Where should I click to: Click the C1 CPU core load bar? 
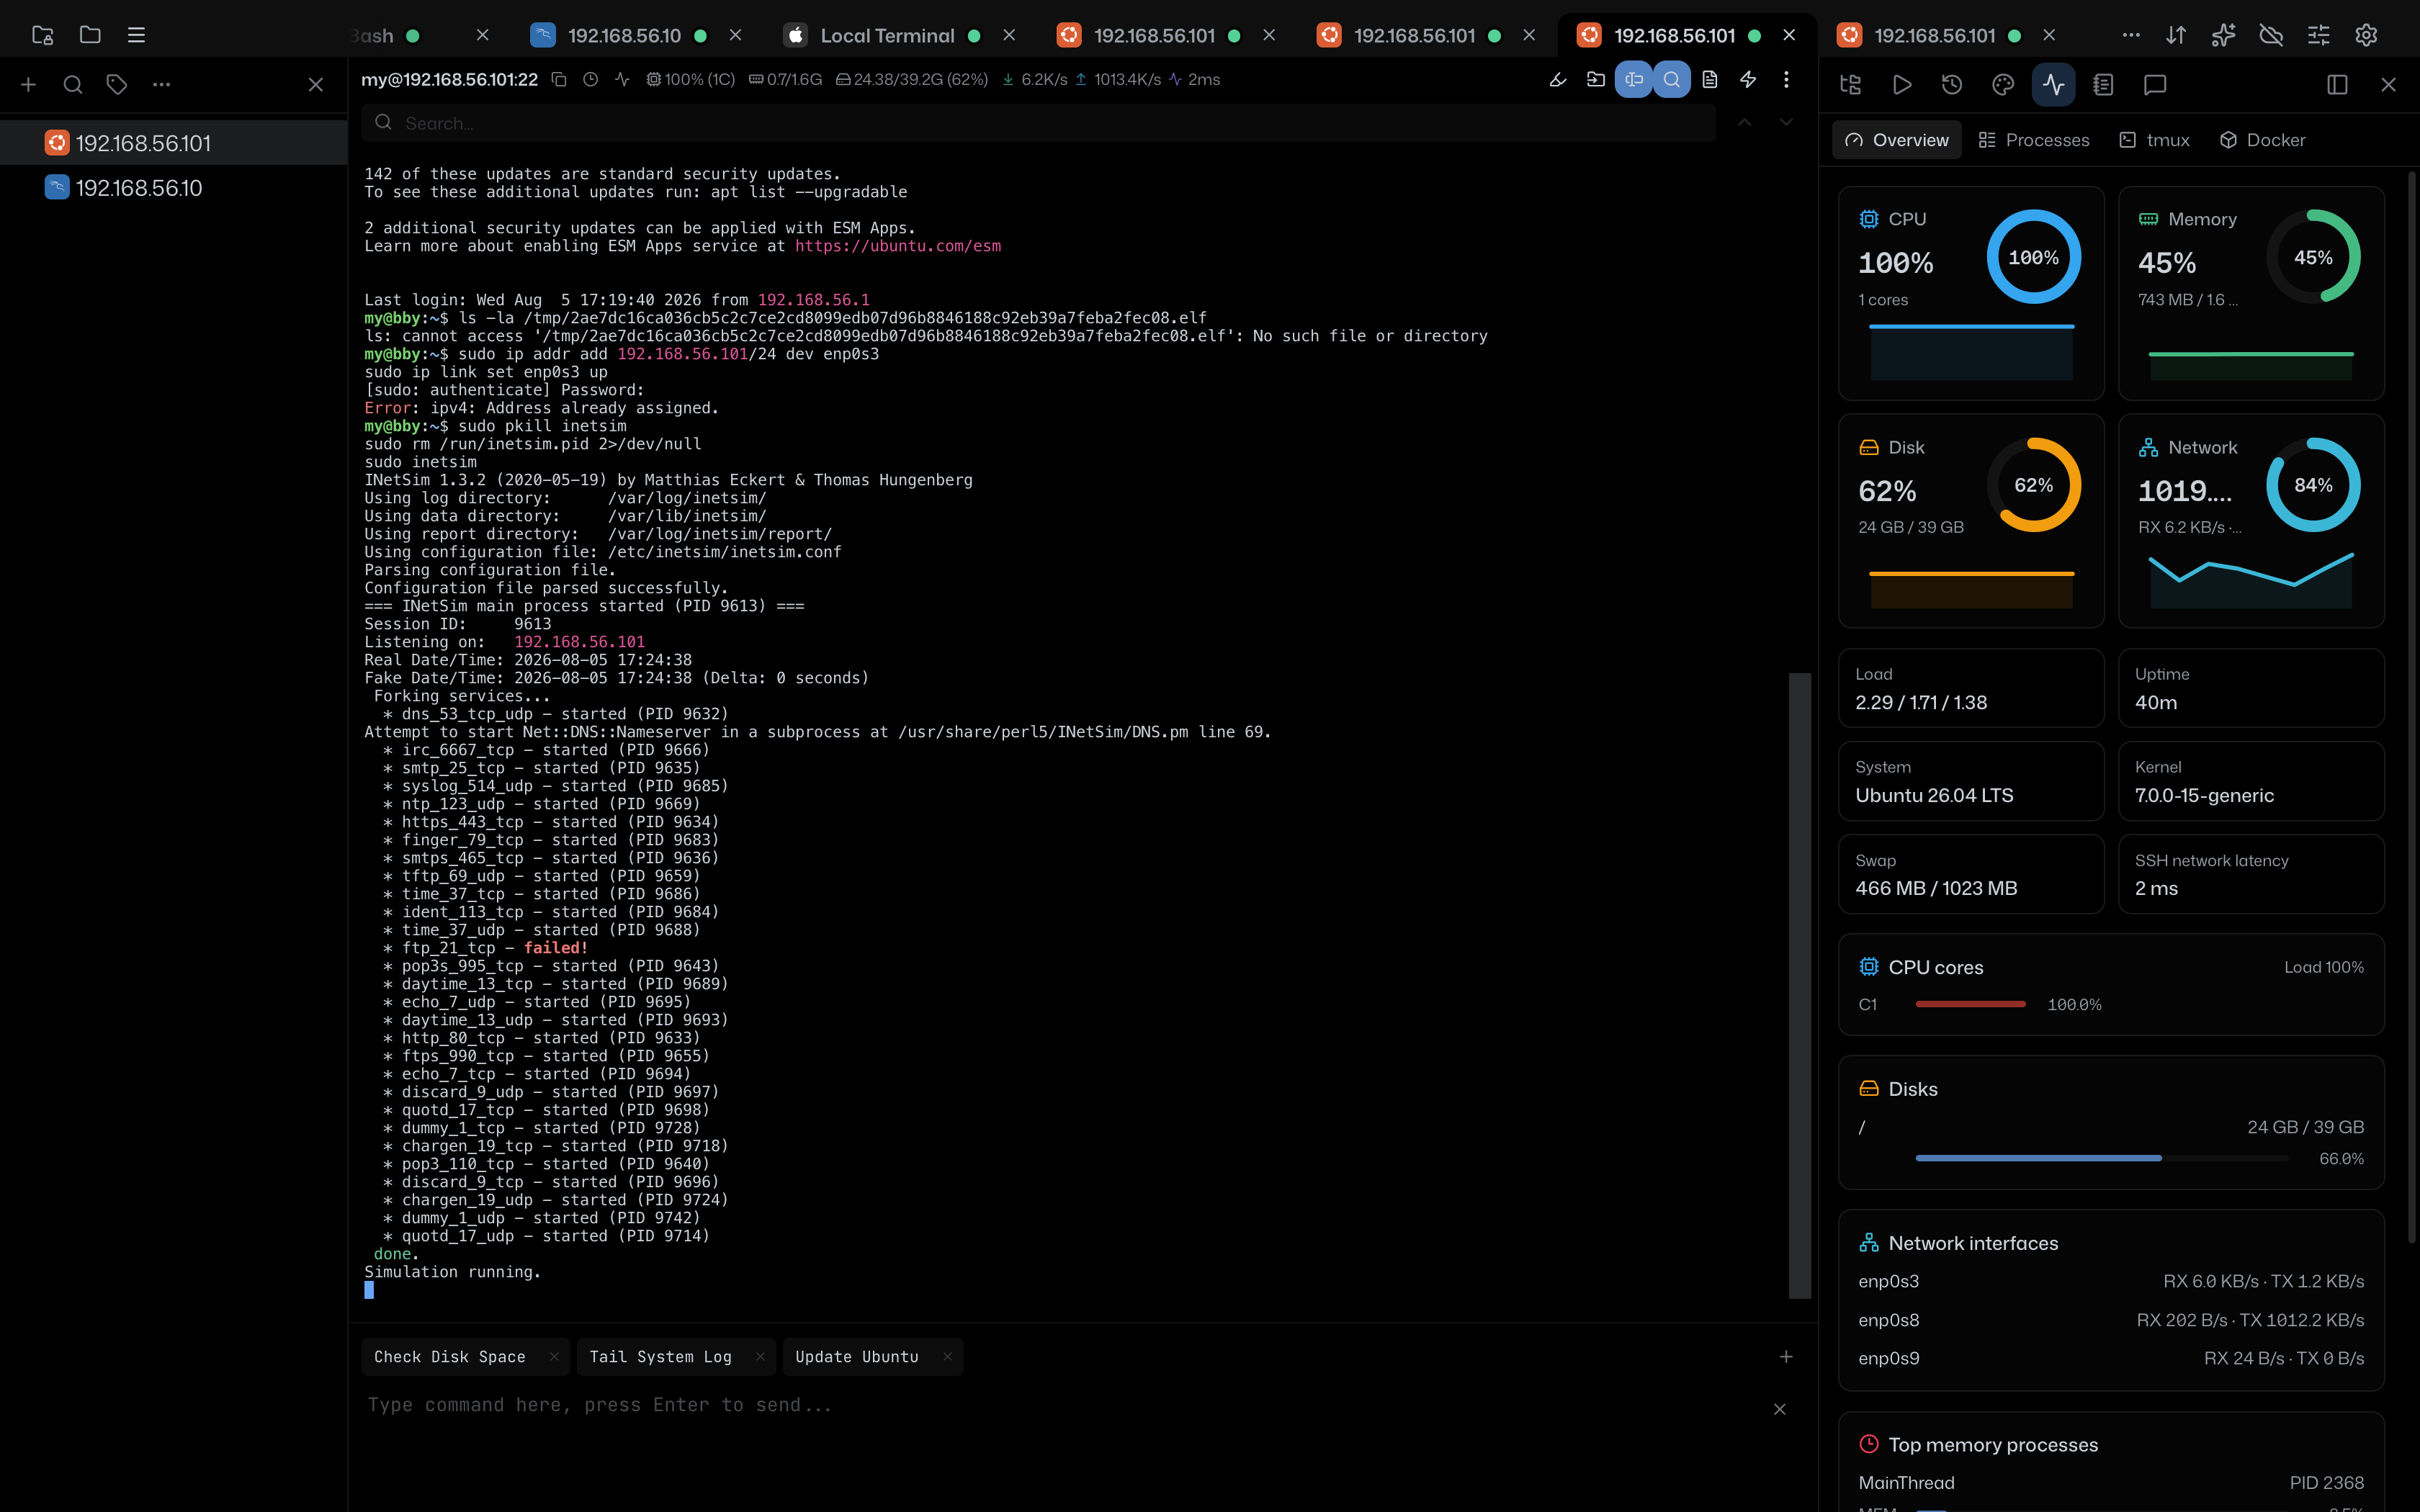pyautogui.click(x=1970, y=1004)
